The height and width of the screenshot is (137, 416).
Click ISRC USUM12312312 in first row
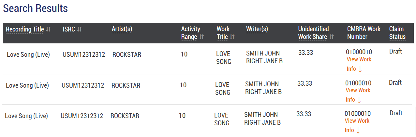84,55
